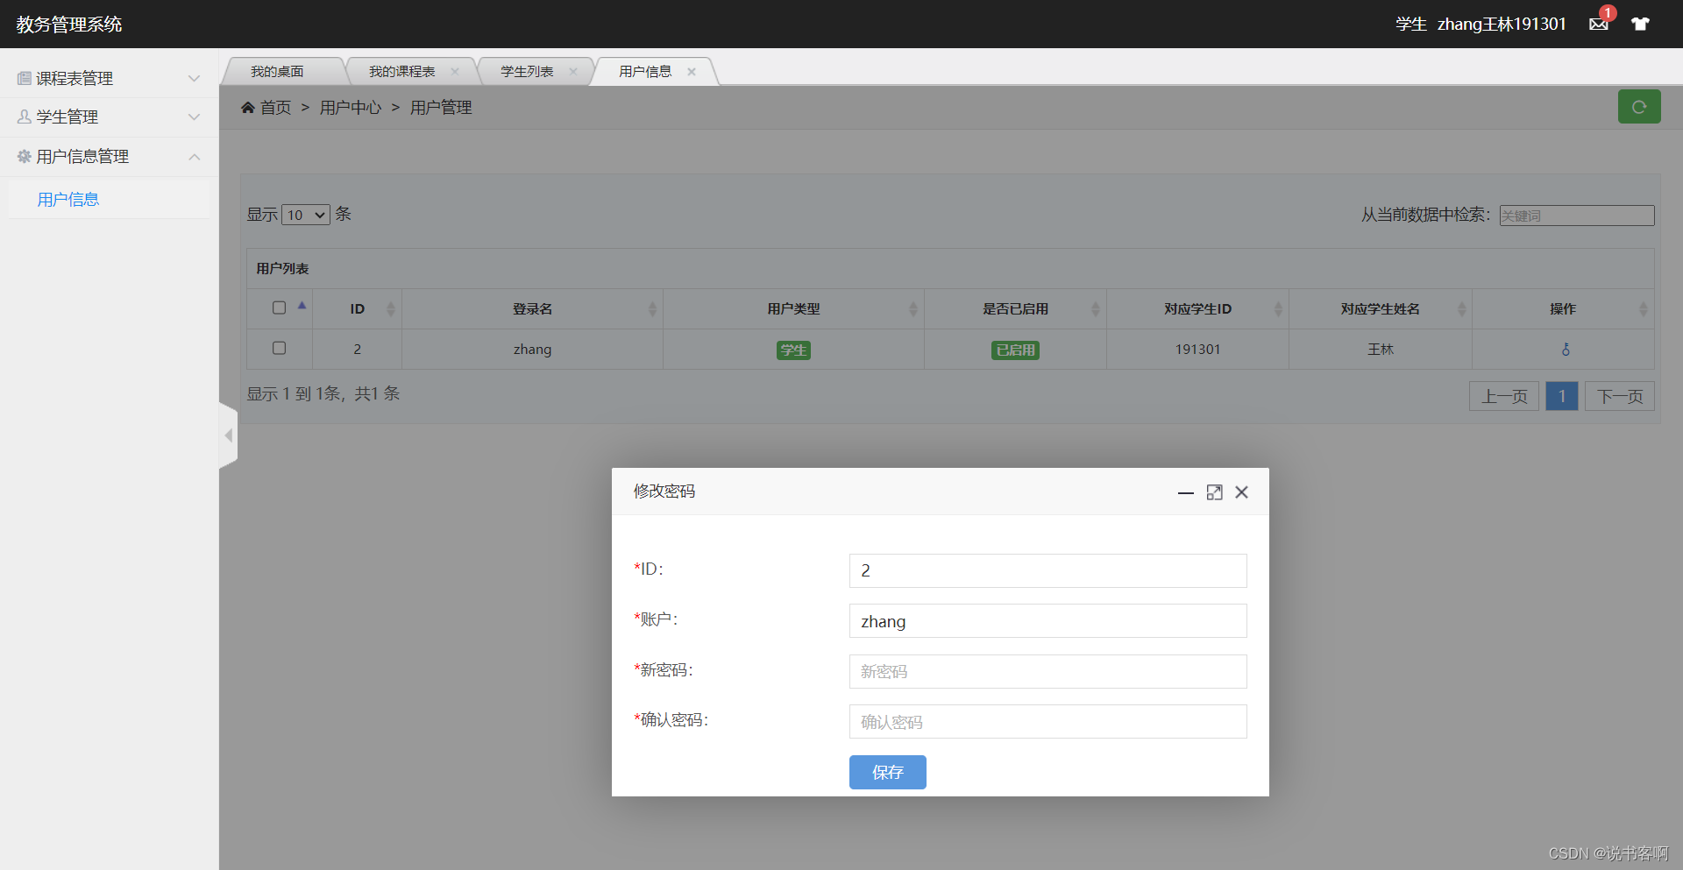Image resolution: width=1683 pixels, height=870 pixels.
Task: Focus the ID input field
Action: click(1047, 570)
